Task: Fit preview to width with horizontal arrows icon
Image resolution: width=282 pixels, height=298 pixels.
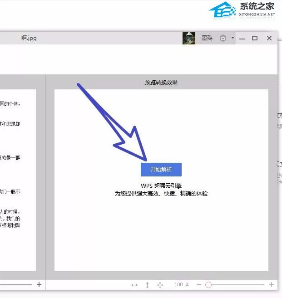Action: [x=134, y=285]
